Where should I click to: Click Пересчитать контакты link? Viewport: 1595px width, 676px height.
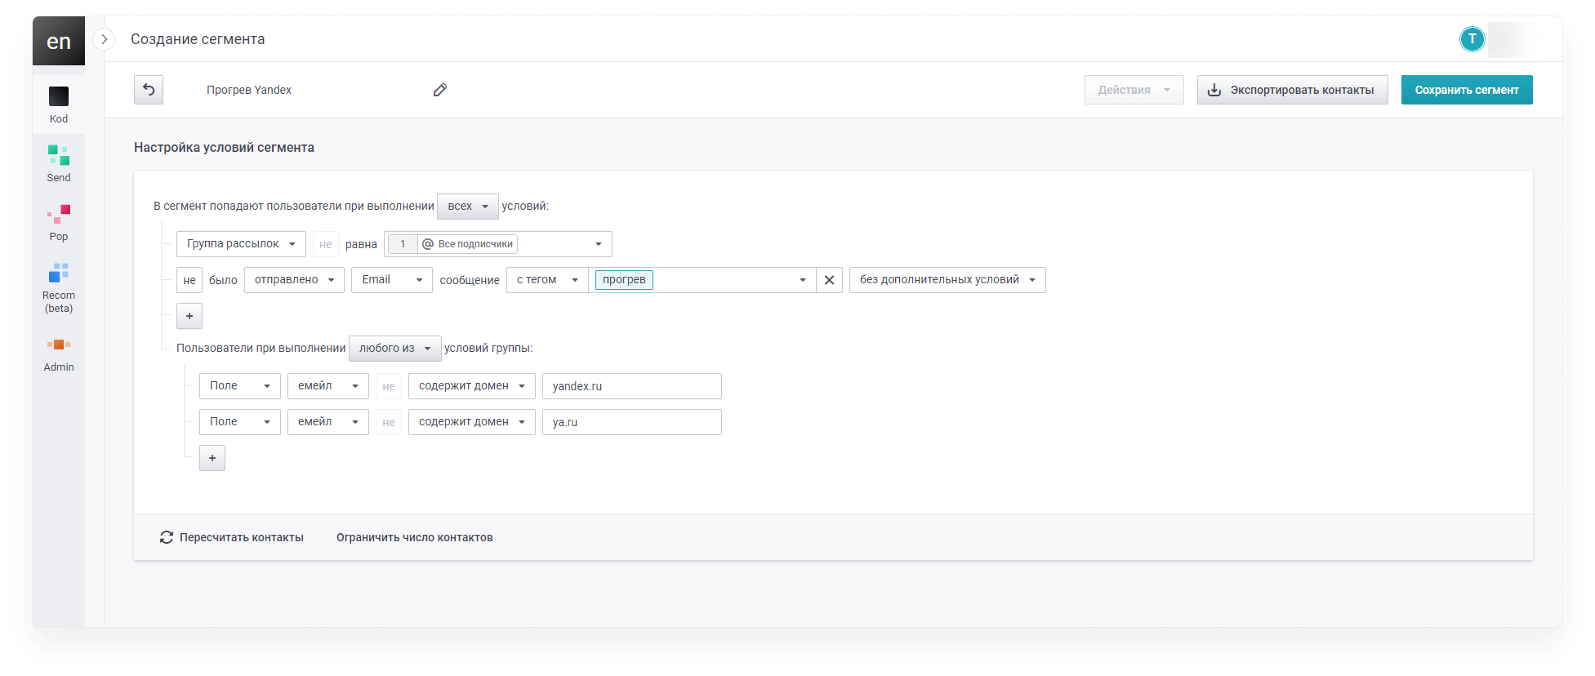(232, 537)
